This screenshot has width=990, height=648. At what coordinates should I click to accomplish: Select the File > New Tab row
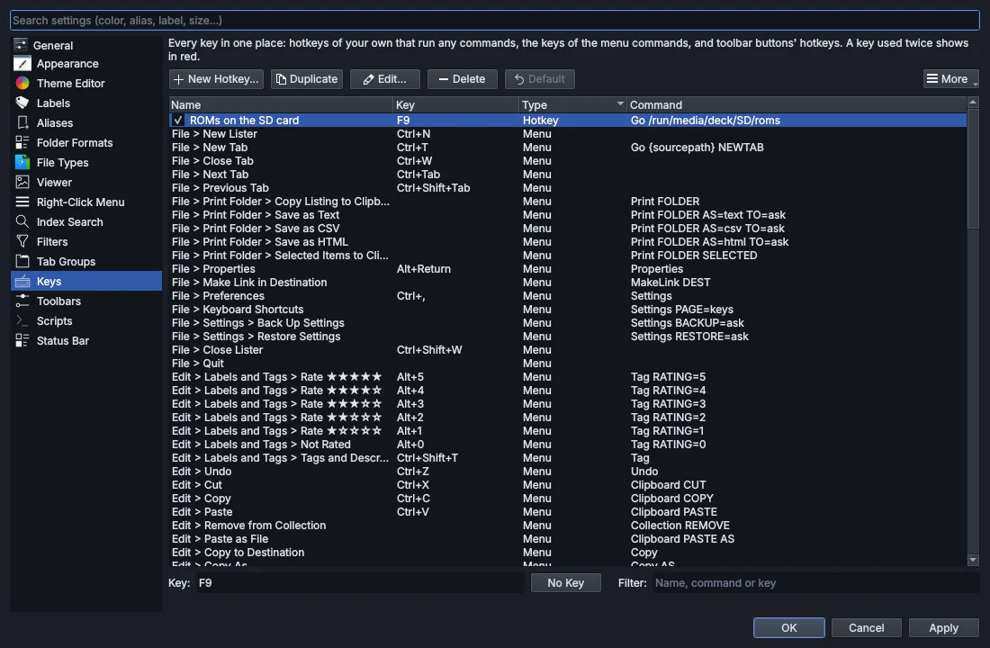pos(568,148)
